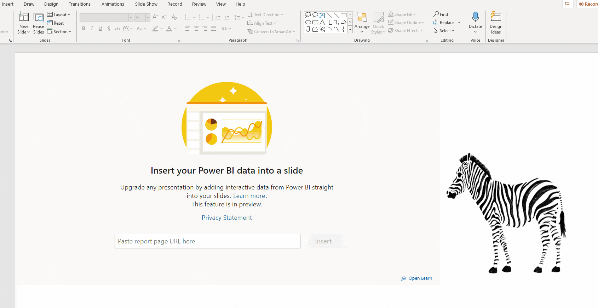Image resolution: width=598 pixels, height=308 pixels.
Task: Select the Right Arrow shape
Action: [x=344, y=22]
